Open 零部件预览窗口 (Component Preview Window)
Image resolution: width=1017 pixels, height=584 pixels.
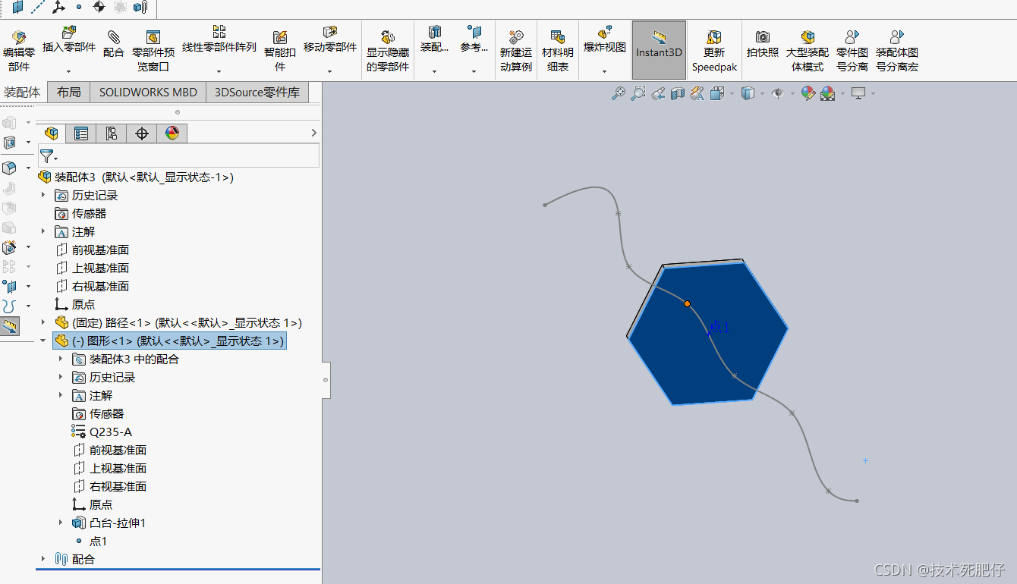[153, 51]
